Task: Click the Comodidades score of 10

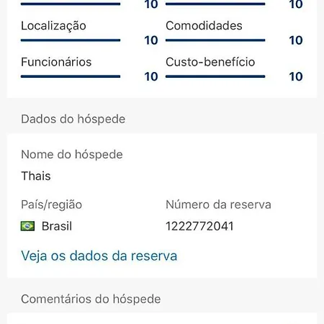Action: pos(296,40)
